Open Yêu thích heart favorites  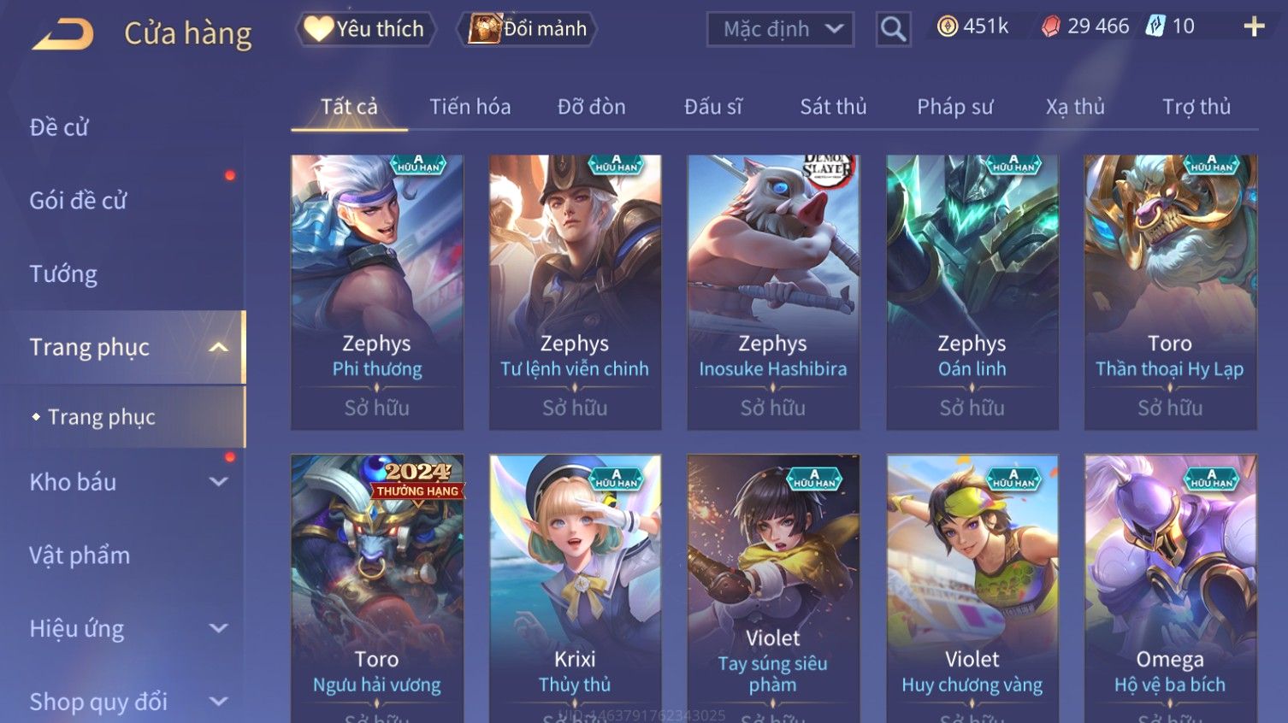coord(366,29)
